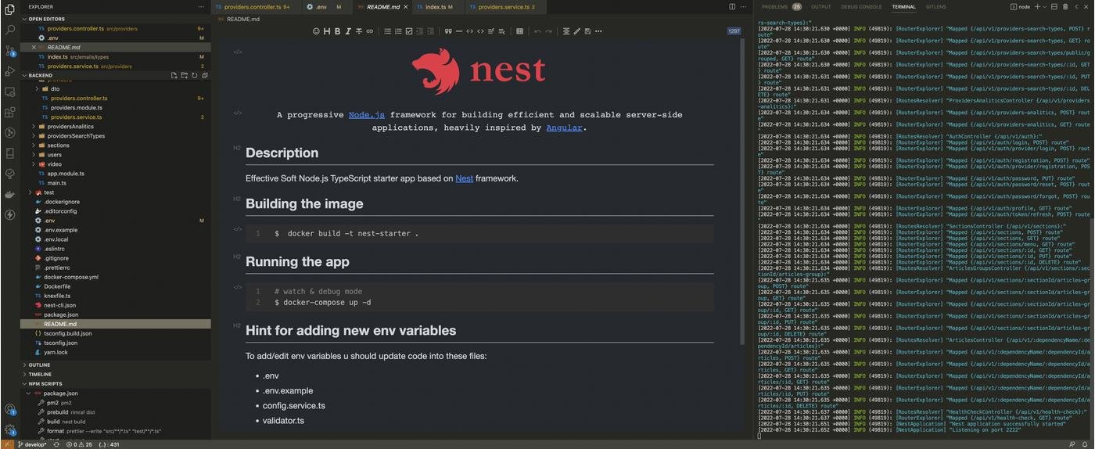Kill terminal with the trash icon
1095x449 pixels.
point(1064,6)
